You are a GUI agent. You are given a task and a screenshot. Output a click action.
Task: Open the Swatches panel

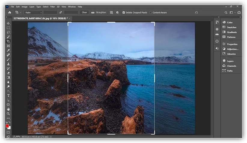pyautogui.click(x=229, y=27)
